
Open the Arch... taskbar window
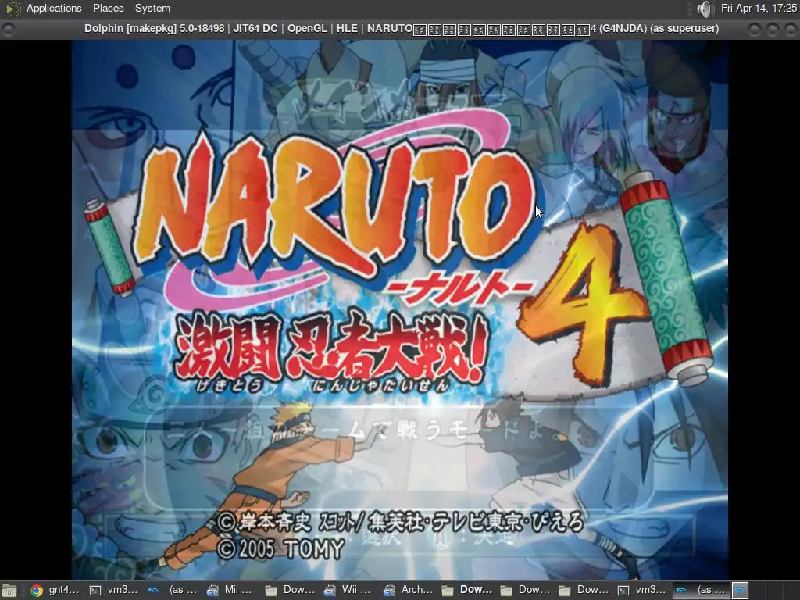[x=406, y=591]
